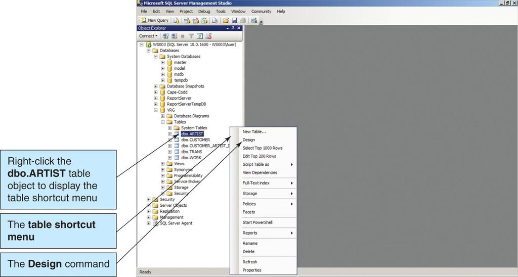The width and height of the screenshot is (518, 277).
Task: Click the Refresh icon in Object Explorer toolbar
Action: 200,36
